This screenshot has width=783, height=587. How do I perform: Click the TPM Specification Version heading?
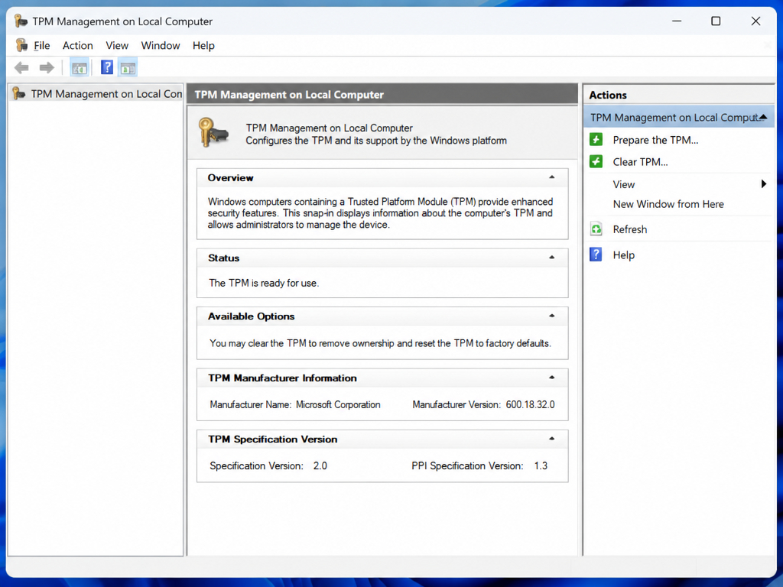point(273,439)
